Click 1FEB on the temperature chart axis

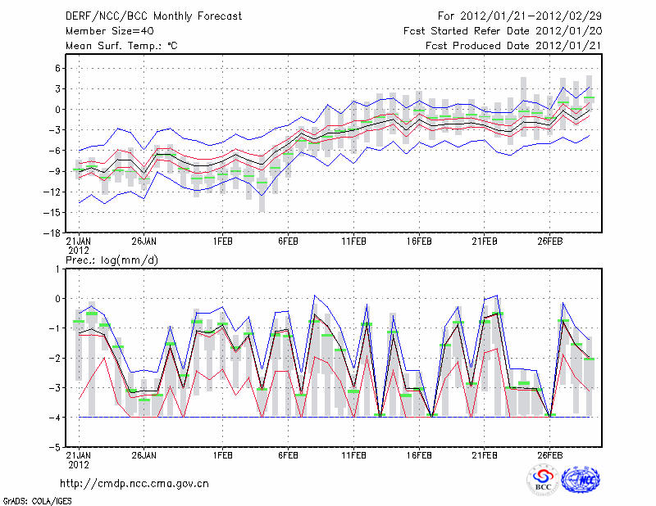coord(222,242)
